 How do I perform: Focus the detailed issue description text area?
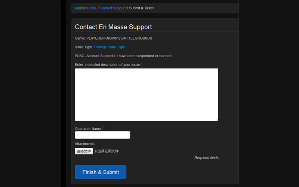pyautogui.click(x=146, y=95)
